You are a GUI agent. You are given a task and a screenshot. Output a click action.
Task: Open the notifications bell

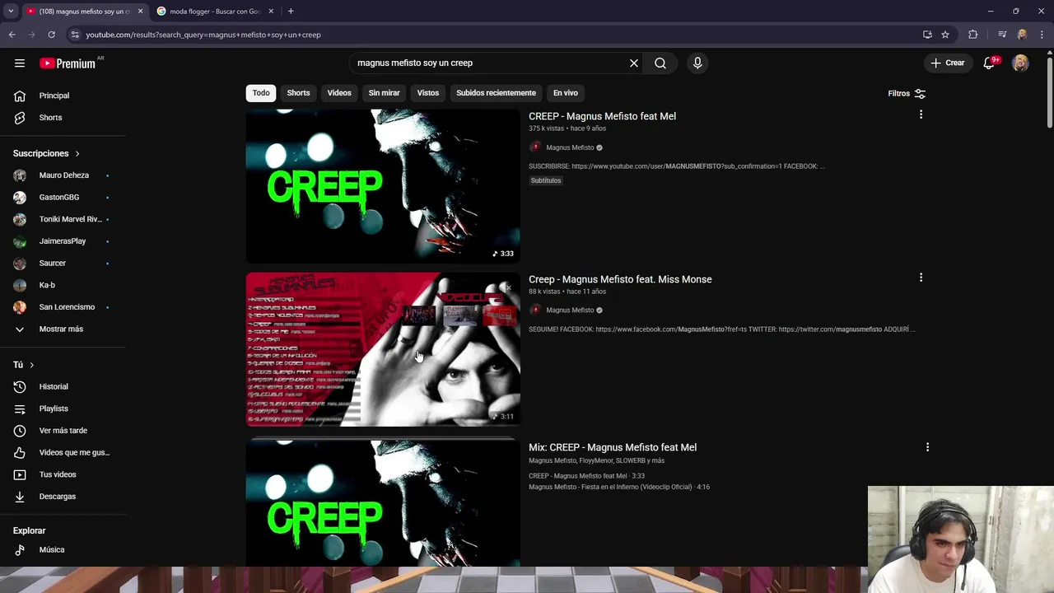pyautogui.click(x=990, y=63)
